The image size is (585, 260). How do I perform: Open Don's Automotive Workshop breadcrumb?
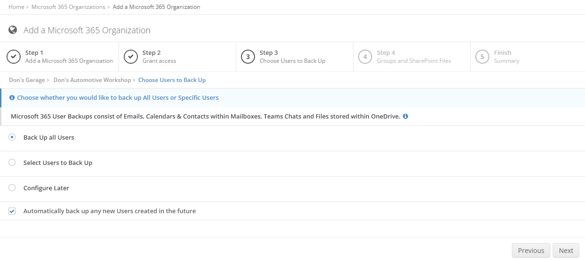[92, 80]
